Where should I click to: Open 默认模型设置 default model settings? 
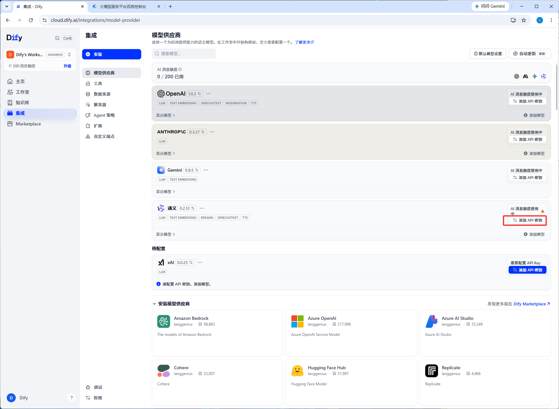pos(488,54)
